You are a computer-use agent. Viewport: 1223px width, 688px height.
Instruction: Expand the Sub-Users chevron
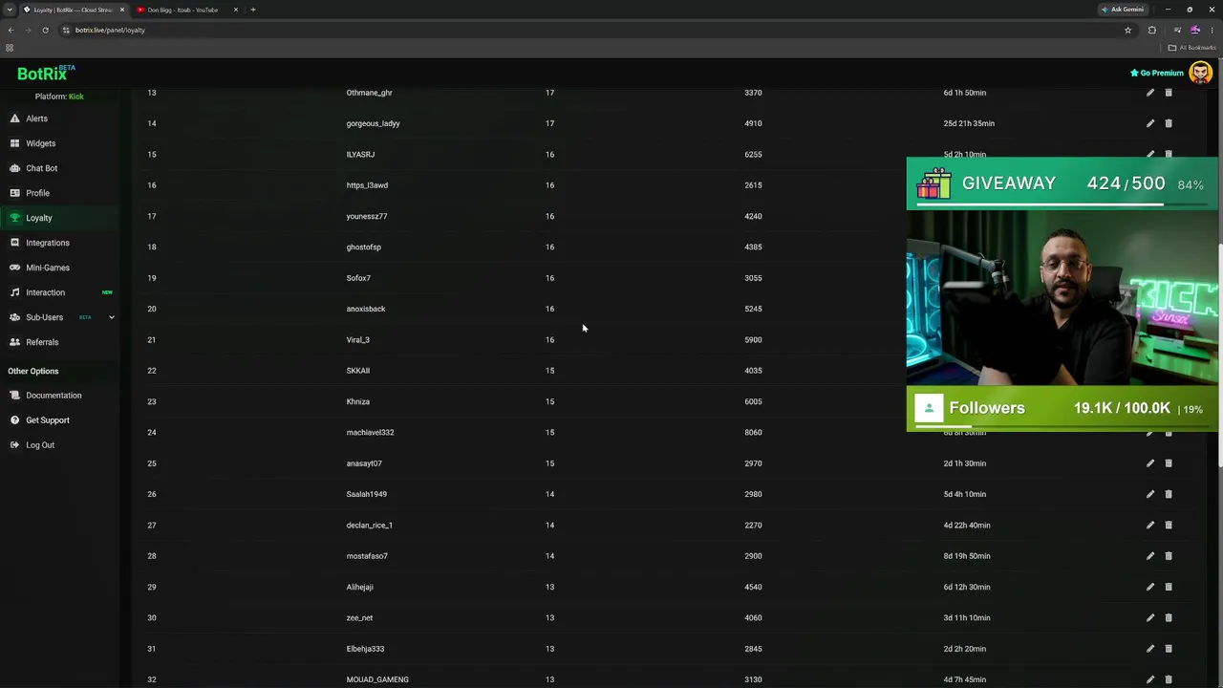pyautogui.click(x=111, y=317)
